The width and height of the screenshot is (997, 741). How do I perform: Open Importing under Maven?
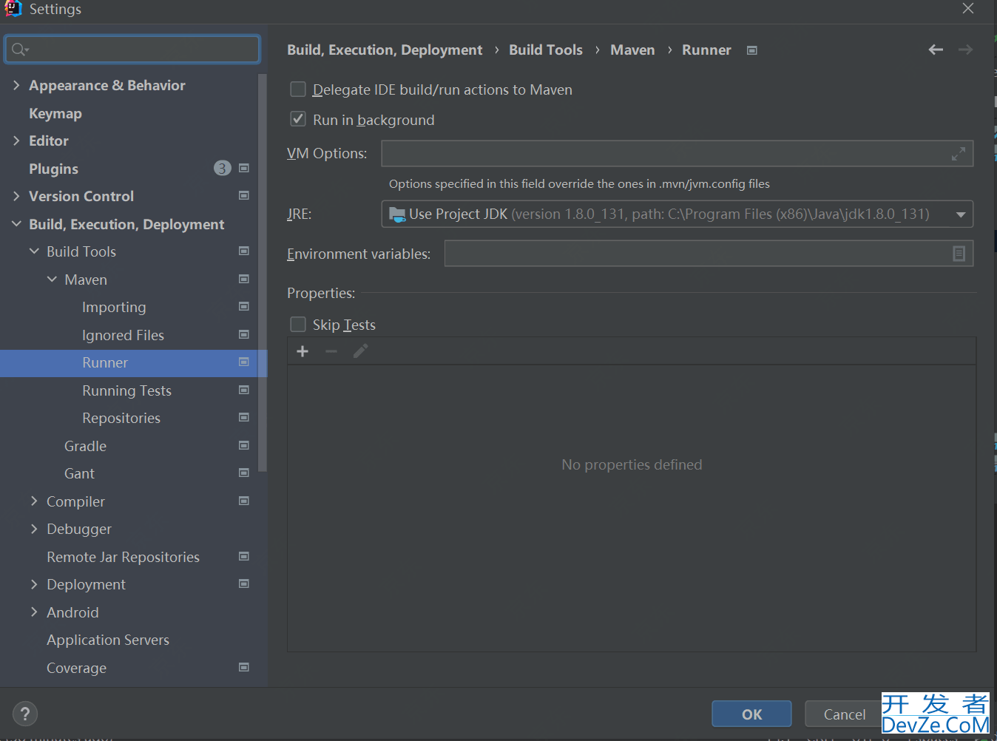114,307
